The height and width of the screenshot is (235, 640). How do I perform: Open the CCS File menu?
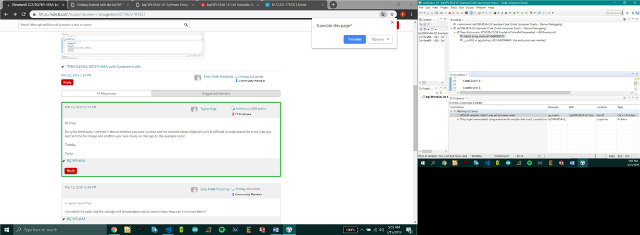421,8
